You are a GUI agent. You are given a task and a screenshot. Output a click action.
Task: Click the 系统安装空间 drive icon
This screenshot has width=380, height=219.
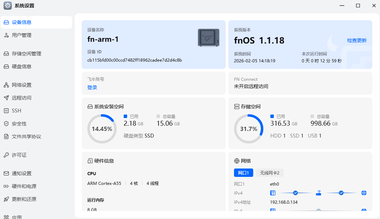coord(90,107)
